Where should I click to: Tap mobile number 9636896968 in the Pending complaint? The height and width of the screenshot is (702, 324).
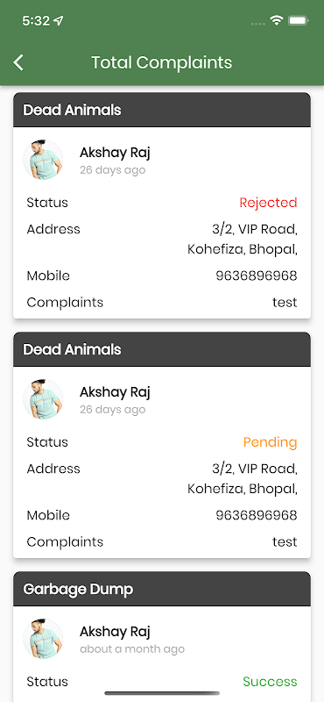tap(257, 515)
